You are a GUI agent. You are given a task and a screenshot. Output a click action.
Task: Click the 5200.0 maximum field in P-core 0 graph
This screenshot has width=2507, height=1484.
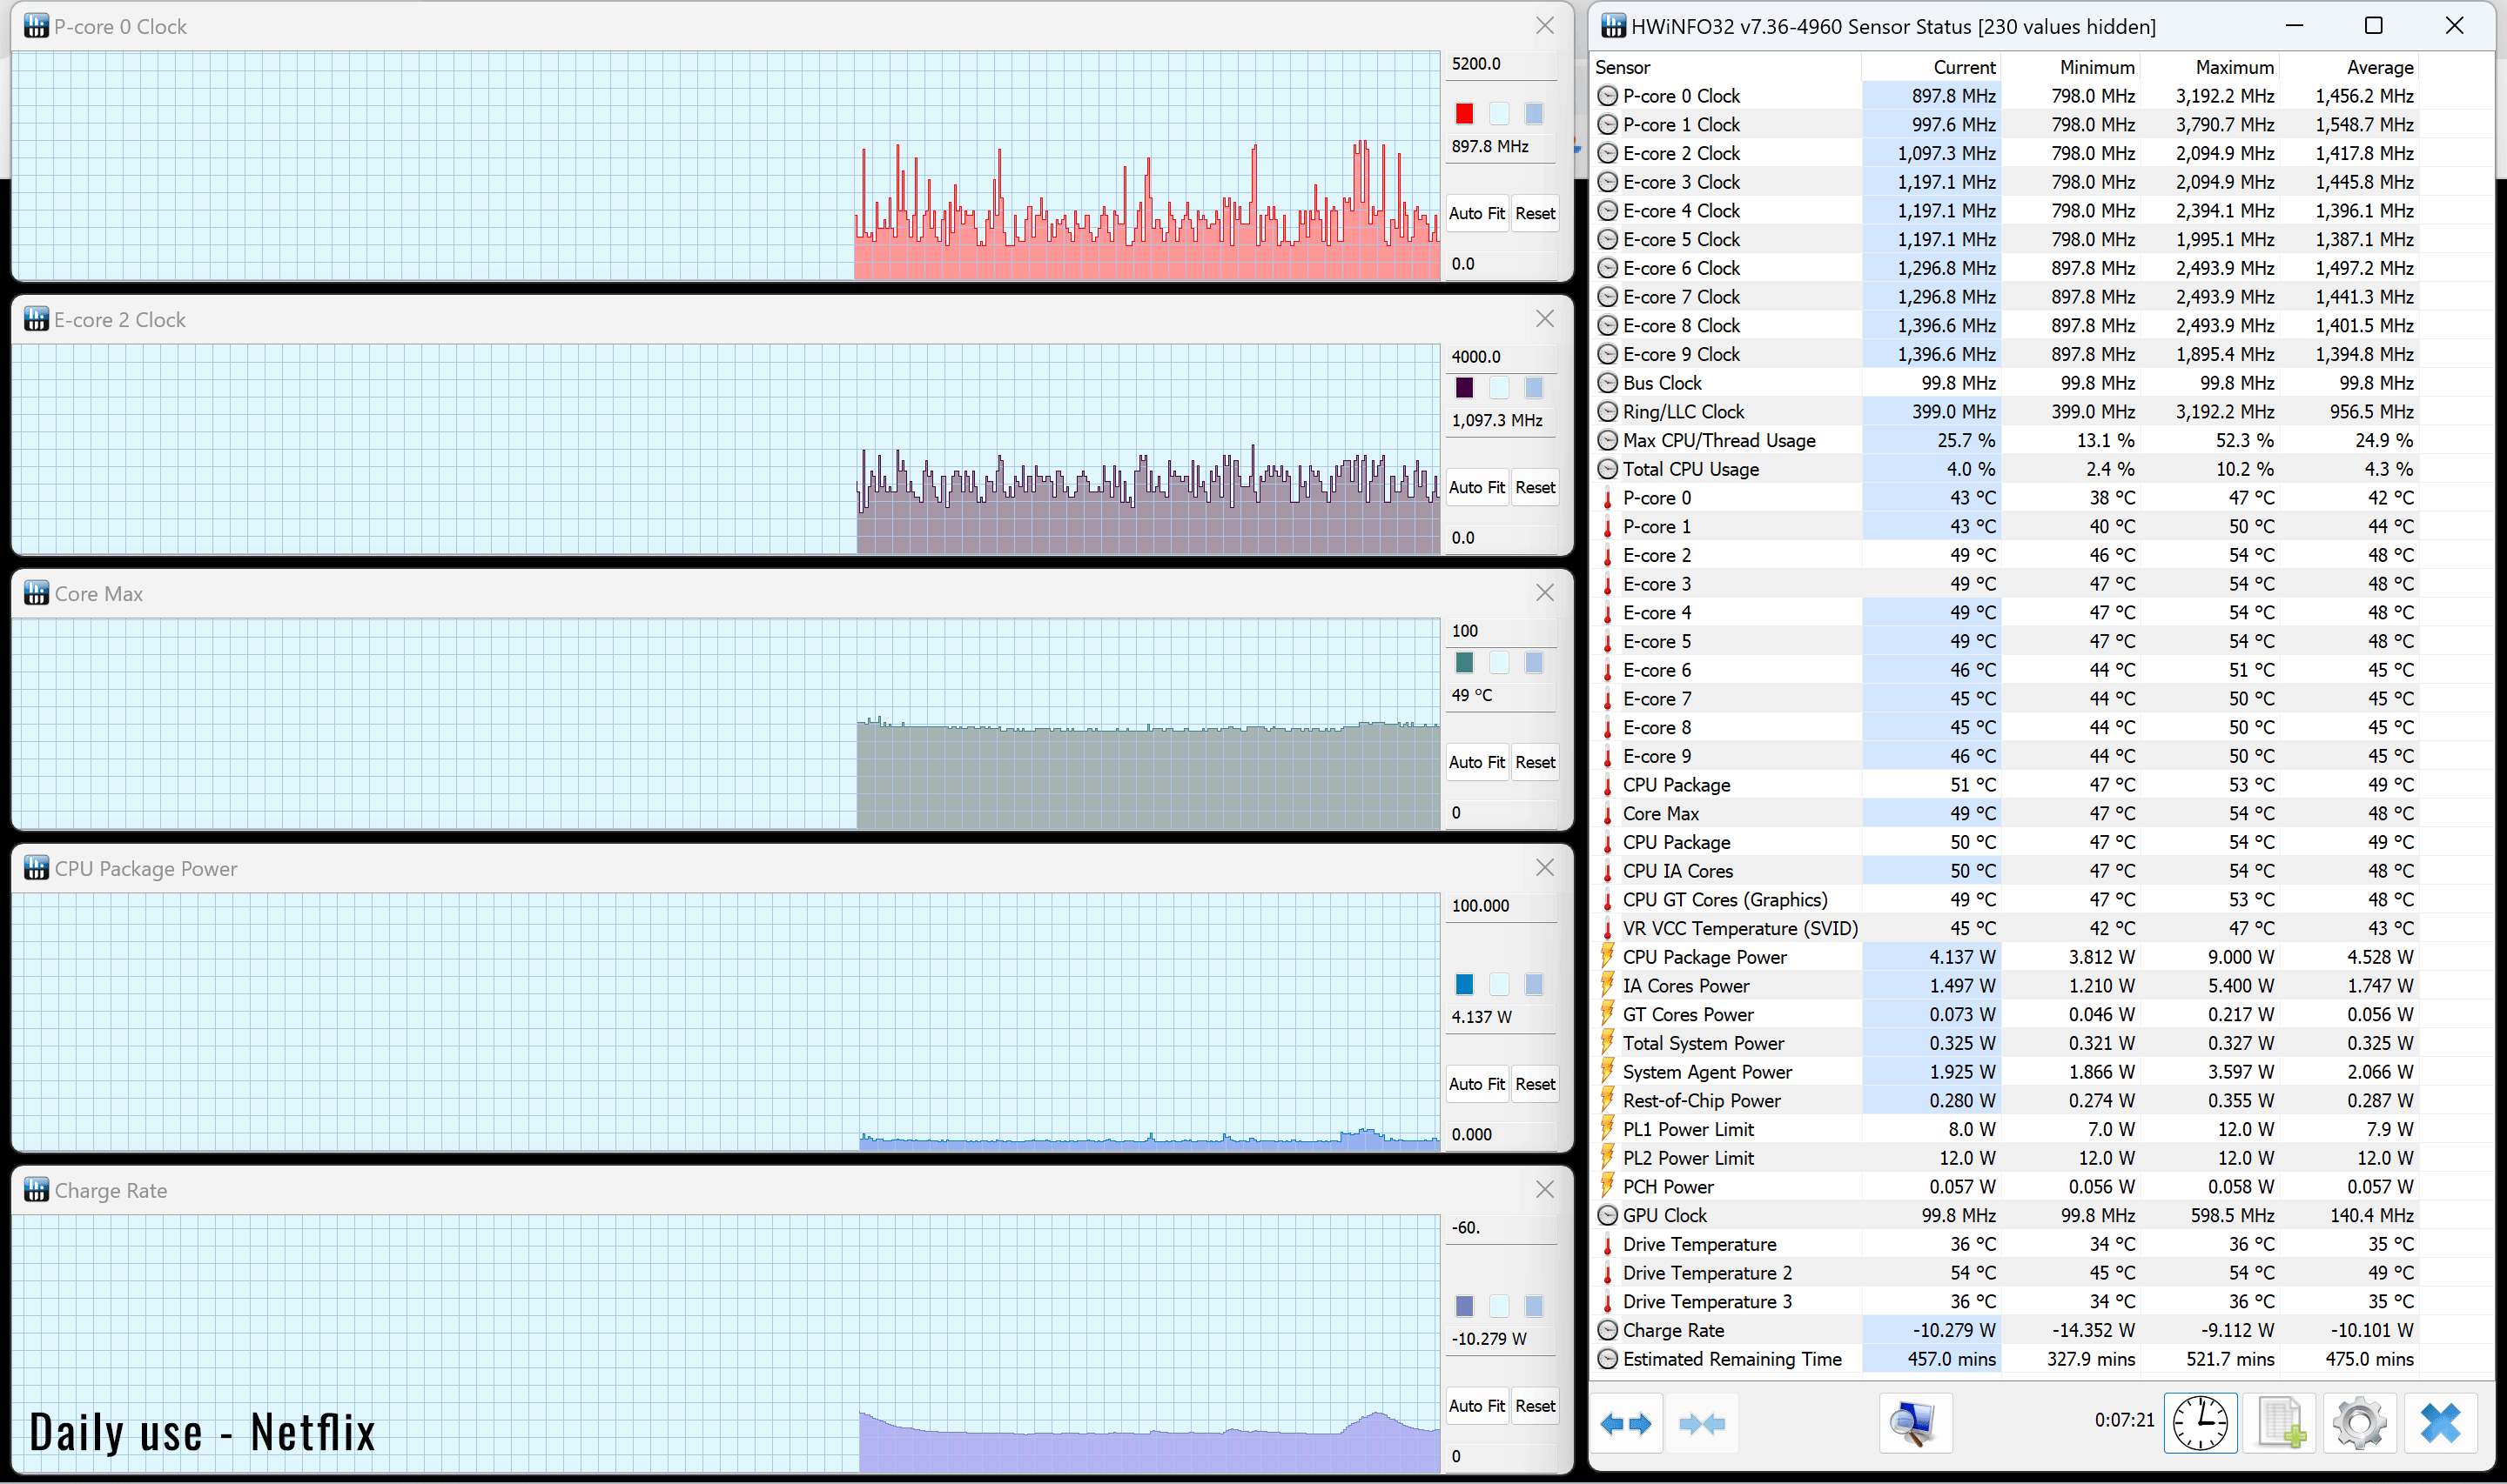(x=1502, y=64)
